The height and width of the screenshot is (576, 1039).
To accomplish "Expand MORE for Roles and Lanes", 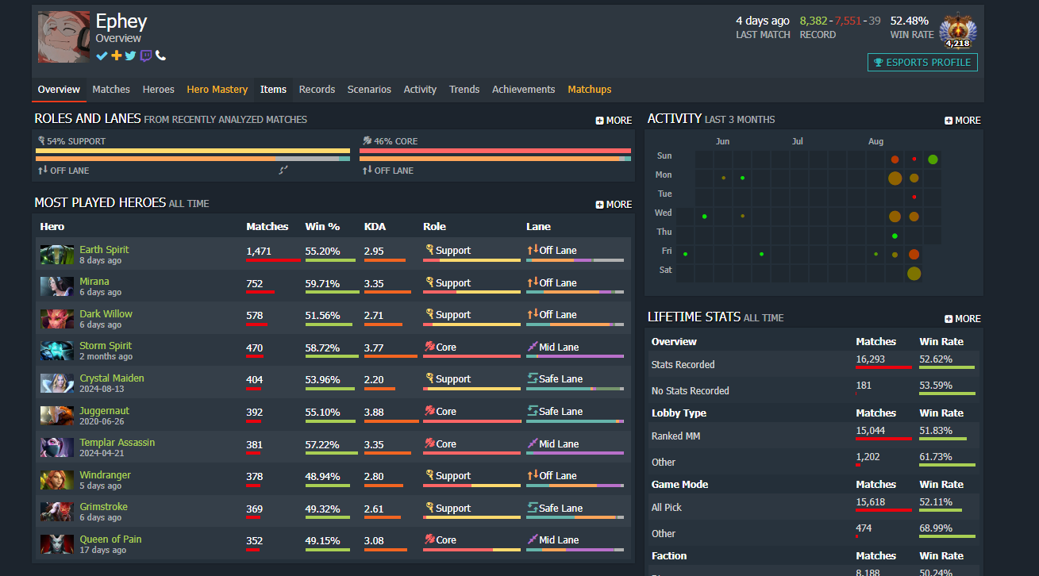I will (x=614, y=121).
